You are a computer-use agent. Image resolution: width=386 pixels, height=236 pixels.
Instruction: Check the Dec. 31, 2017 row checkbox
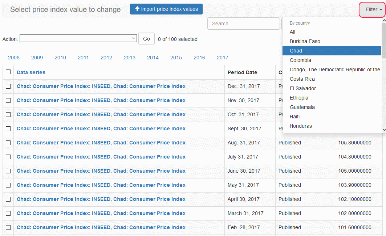[x=8, y=86]
